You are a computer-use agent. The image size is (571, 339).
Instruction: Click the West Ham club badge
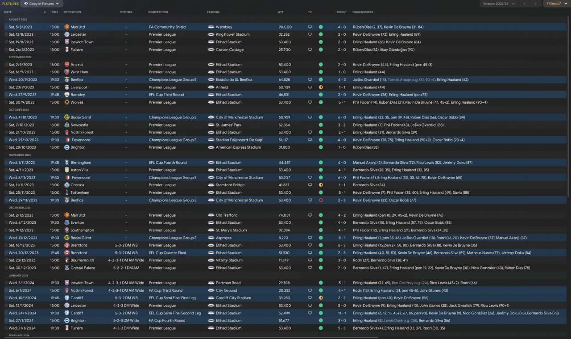click(x=66, y=72)
